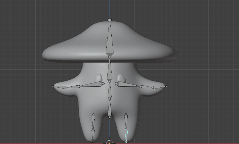Select the forearm bone on the right arm
This screenshot has width=239, height=144.
click(147, 87)
